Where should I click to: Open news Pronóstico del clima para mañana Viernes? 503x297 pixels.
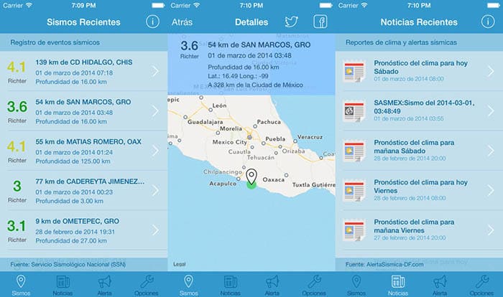419,230
